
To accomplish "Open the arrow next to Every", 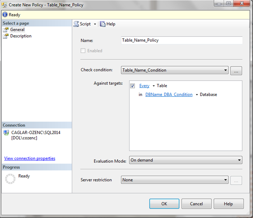I will coord(153,86).
